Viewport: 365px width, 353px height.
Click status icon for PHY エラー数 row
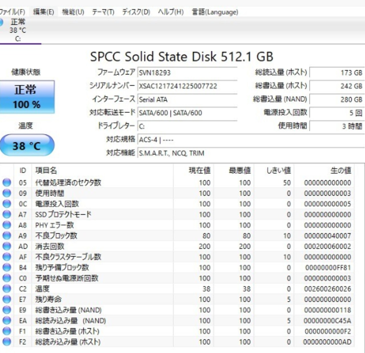coord(7,225)
